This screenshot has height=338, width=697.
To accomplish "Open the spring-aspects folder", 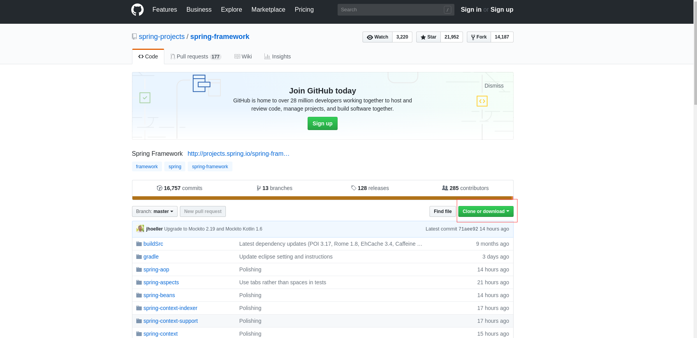I will coord(161,282).
